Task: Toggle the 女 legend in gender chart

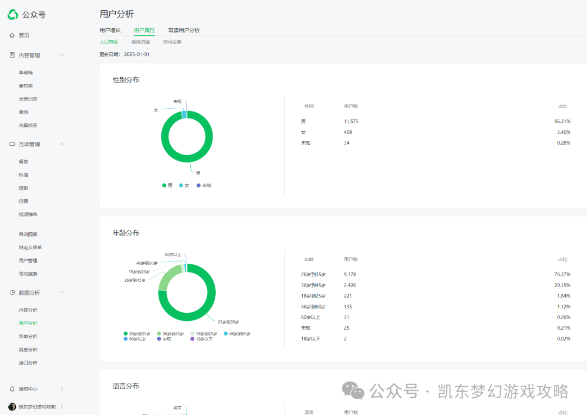Action: 183,185
